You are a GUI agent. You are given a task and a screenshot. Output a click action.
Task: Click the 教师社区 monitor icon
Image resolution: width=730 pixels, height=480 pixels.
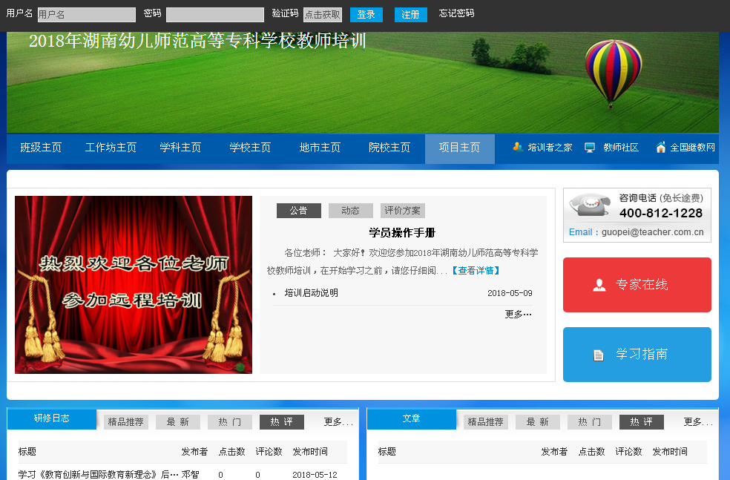click(x=590, y=147)
